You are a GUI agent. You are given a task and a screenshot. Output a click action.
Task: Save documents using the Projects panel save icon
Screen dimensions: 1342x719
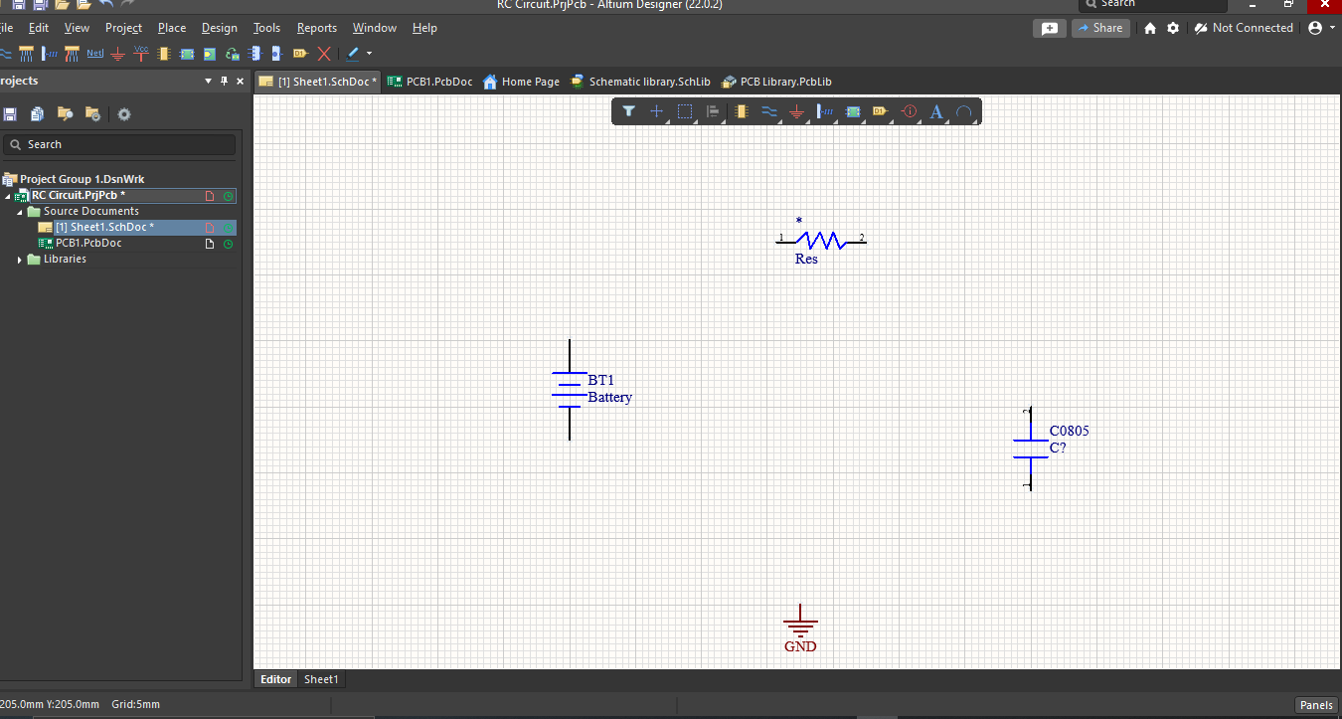coord(10,114)
